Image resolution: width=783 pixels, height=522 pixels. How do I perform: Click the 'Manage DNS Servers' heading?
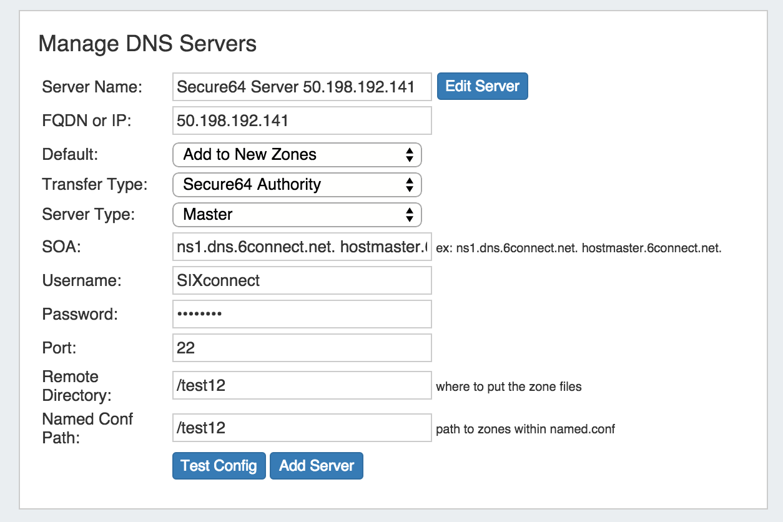[147, 44]
